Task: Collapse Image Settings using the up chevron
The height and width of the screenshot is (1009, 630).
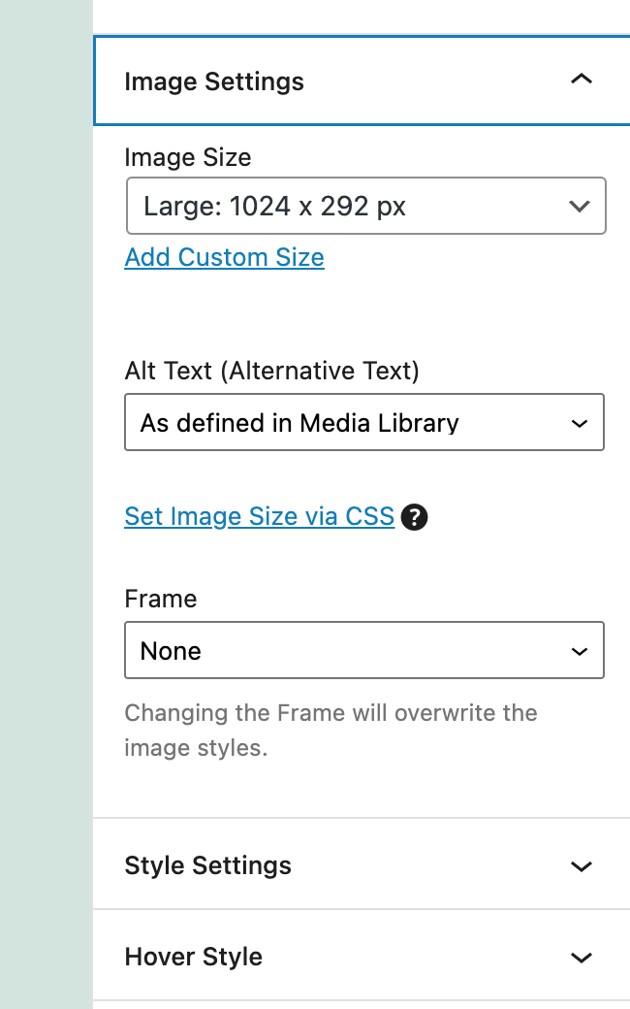Action: 582,81
